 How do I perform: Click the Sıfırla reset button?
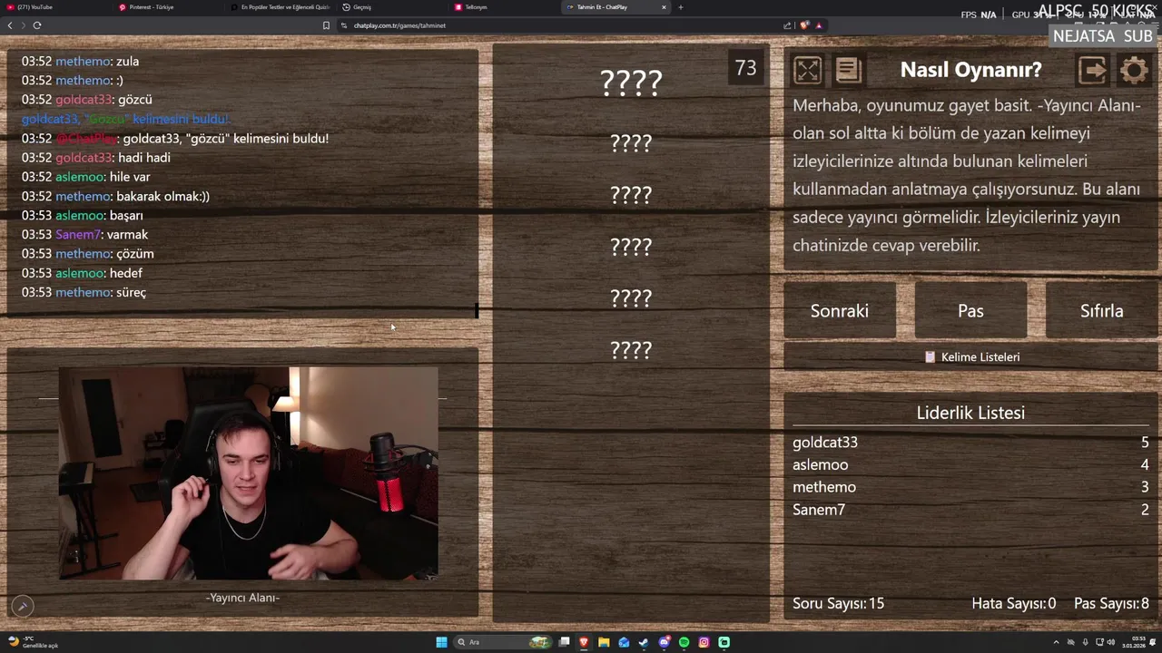click(x=1101, y=311)
